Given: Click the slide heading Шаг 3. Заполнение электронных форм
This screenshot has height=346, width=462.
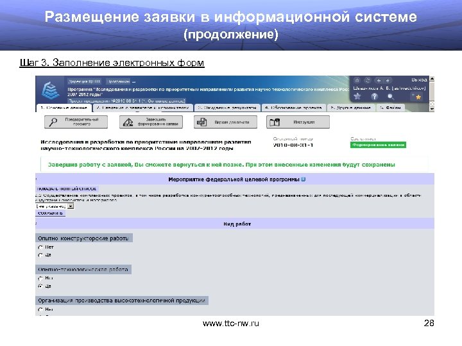Looking at the screenshot, I should pos(112,63).
